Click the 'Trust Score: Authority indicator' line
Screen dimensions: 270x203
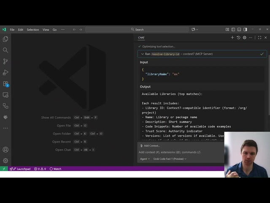(x=172, y=131)
